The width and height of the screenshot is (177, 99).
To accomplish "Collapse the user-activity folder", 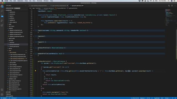I will (x=13, y=53).
